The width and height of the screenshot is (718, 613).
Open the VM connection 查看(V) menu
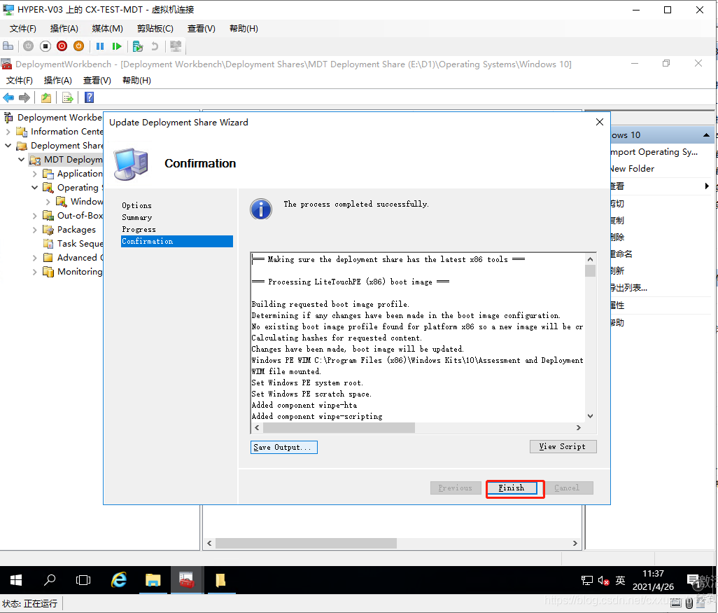(201, 29)
